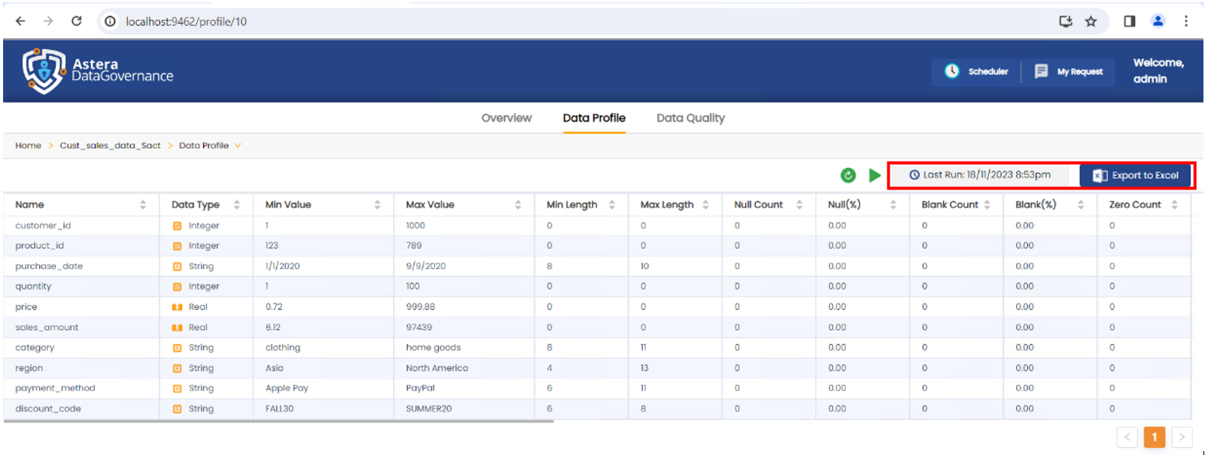Click the My Request message icon

1042,71
